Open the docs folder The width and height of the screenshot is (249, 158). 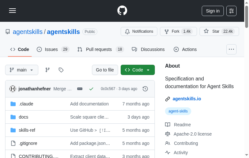[x=24, y=117]
